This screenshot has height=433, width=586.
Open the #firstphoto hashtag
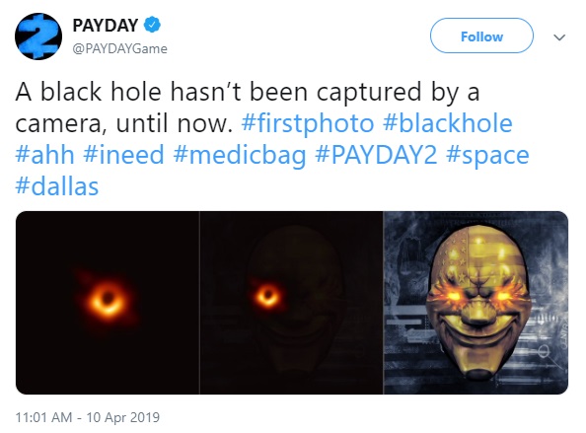tap(308, 123)
